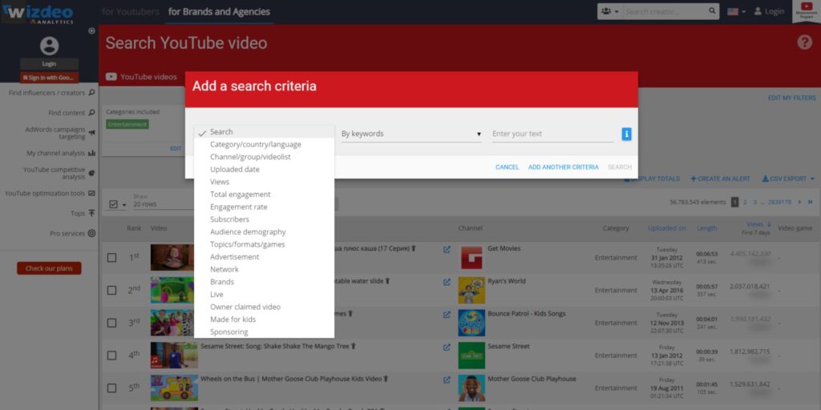Click the blue info icon in dialog
The height and width of the screenshot is (410, 821).
tap(626, 134)
